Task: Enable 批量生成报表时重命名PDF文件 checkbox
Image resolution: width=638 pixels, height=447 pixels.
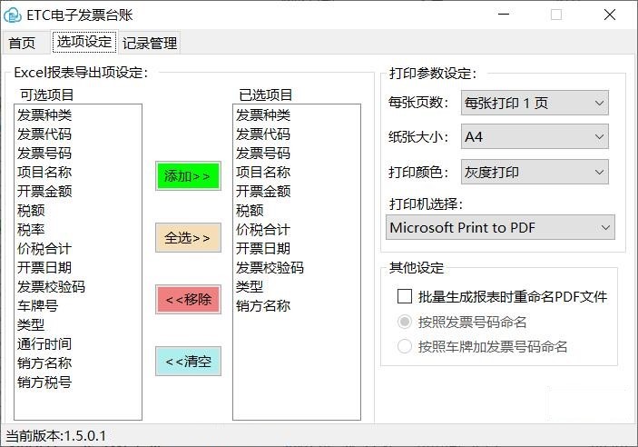Action: pyautogui.click(x=405, y=296)
